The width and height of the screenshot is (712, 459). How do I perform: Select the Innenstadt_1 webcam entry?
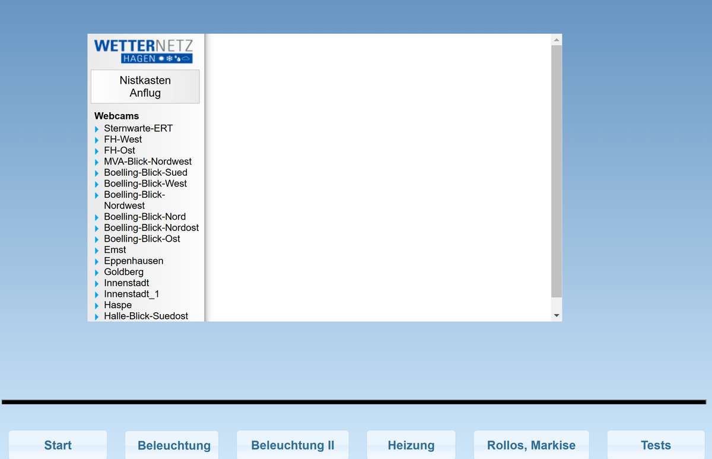132,294
